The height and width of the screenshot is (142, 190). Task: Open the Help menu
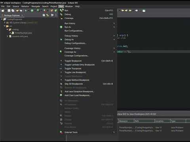click(x=77, y=6)
